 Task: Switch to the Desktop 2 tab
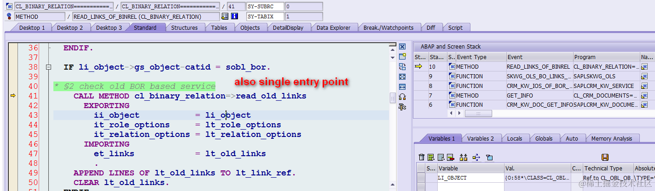coord(70,27)
